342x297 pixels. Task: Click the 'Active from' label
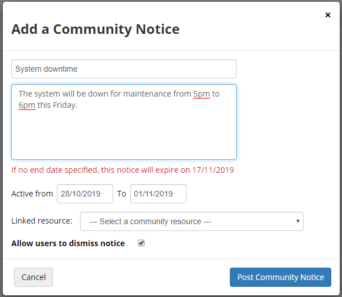pos(32,194)
